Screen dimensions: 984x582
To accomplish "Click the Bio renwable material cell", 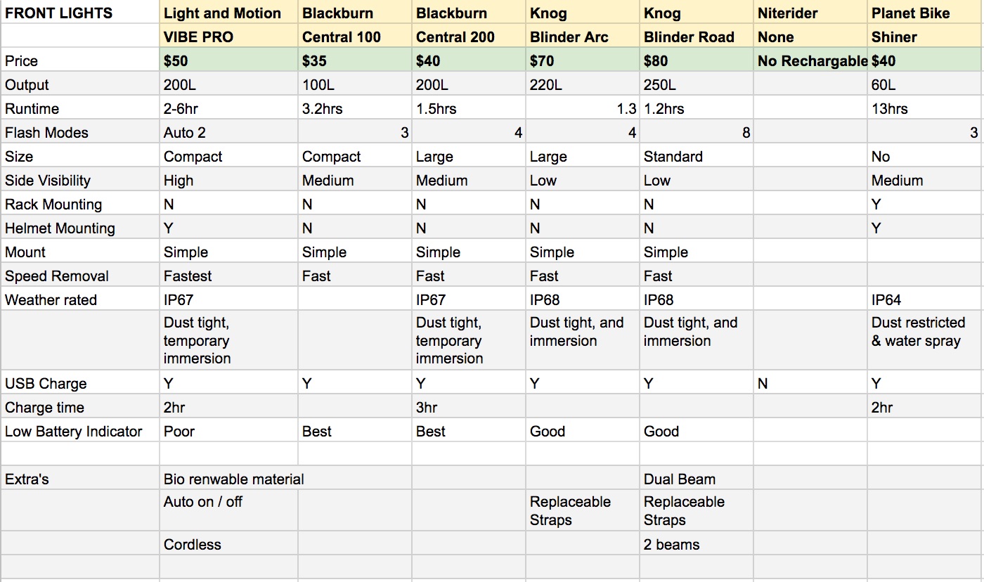I will (x=285, y=479).
